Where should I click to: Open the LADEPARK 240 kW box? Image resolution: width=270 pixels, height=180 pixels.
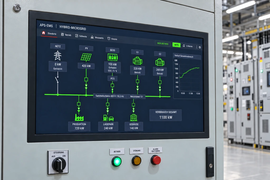(108, 126)
